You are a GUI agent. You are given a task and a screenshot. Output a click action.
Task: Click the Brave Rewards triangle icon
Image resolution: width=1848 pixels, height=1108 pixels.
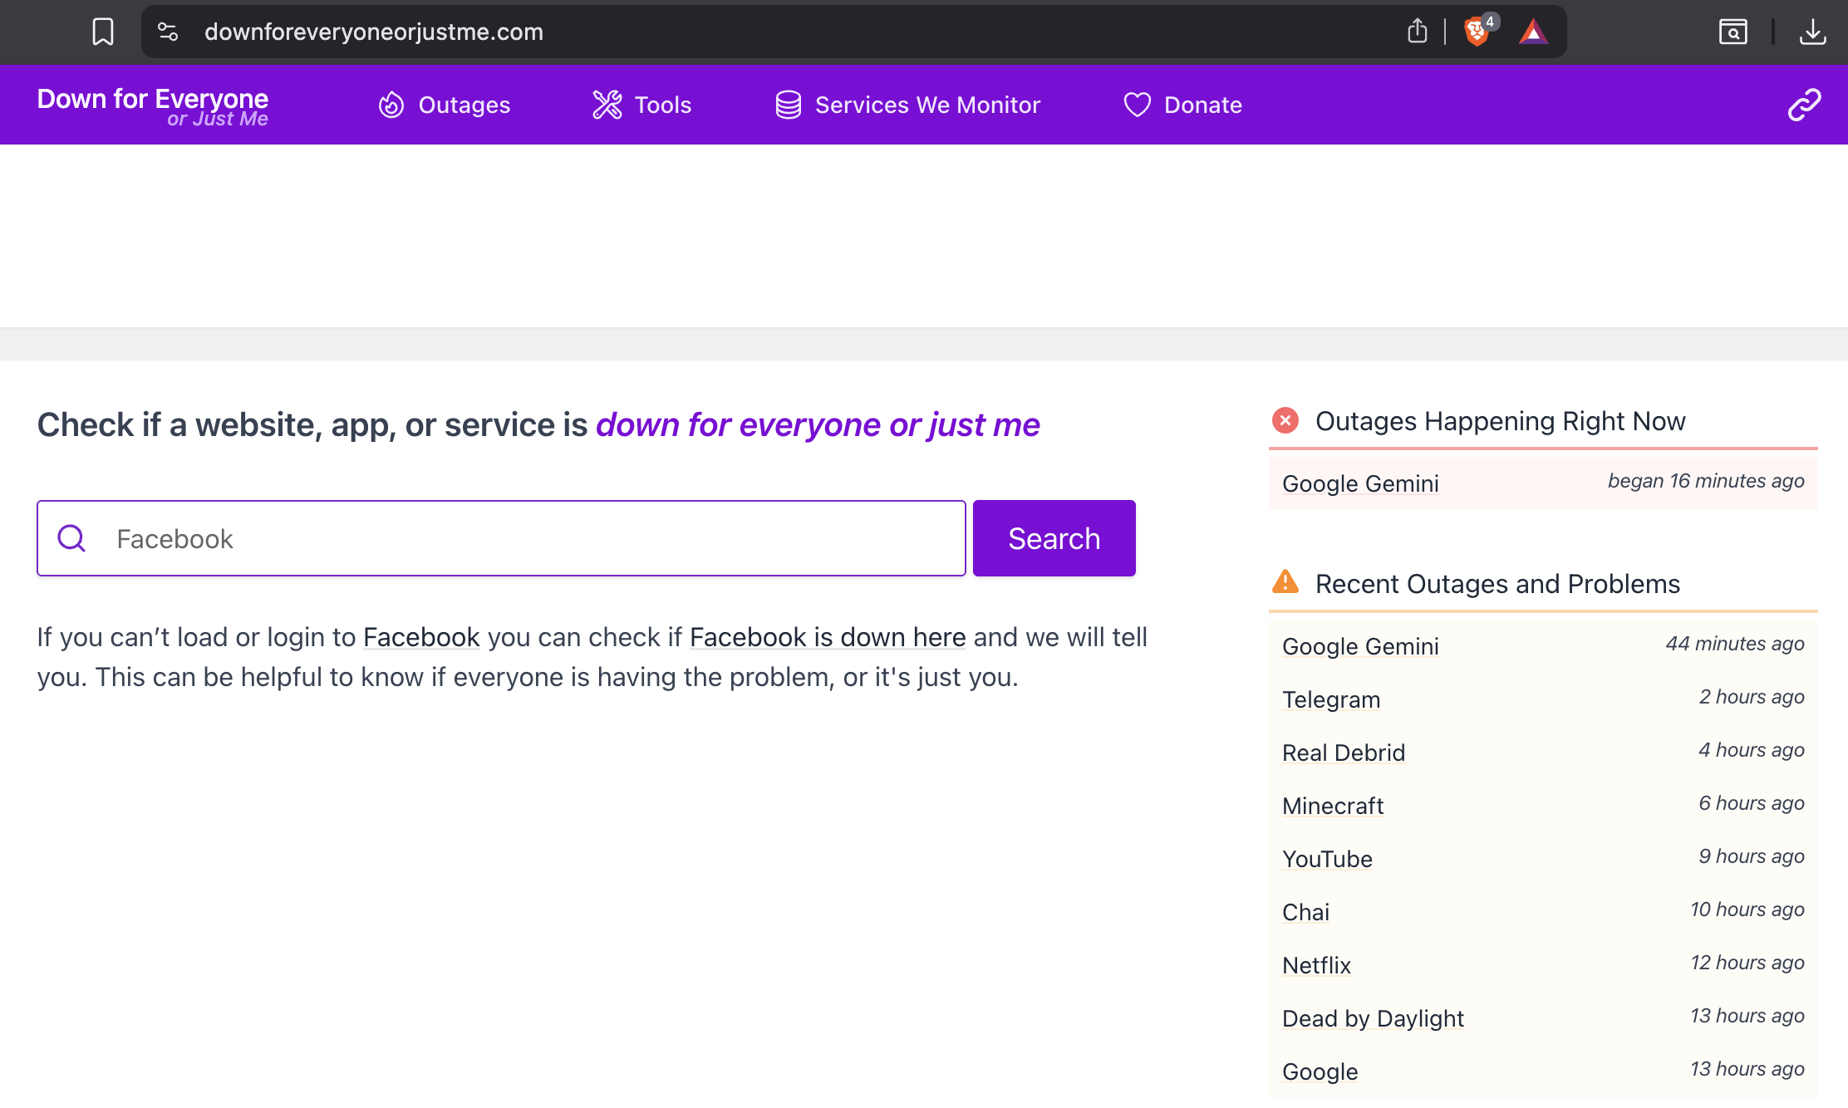(x=1533, y=32)
